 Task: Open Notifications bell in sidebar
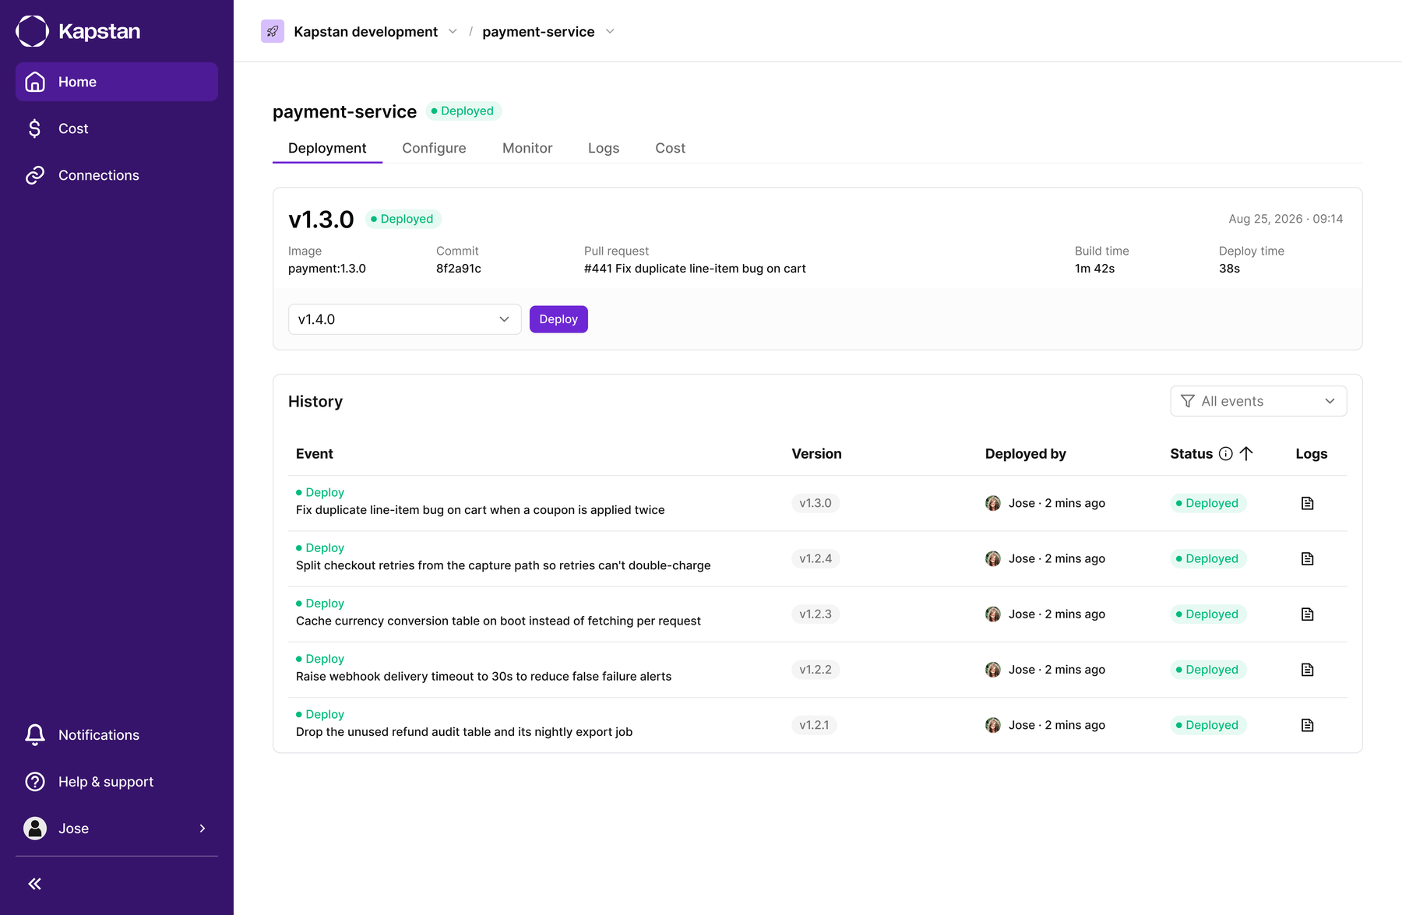(117, 735)
